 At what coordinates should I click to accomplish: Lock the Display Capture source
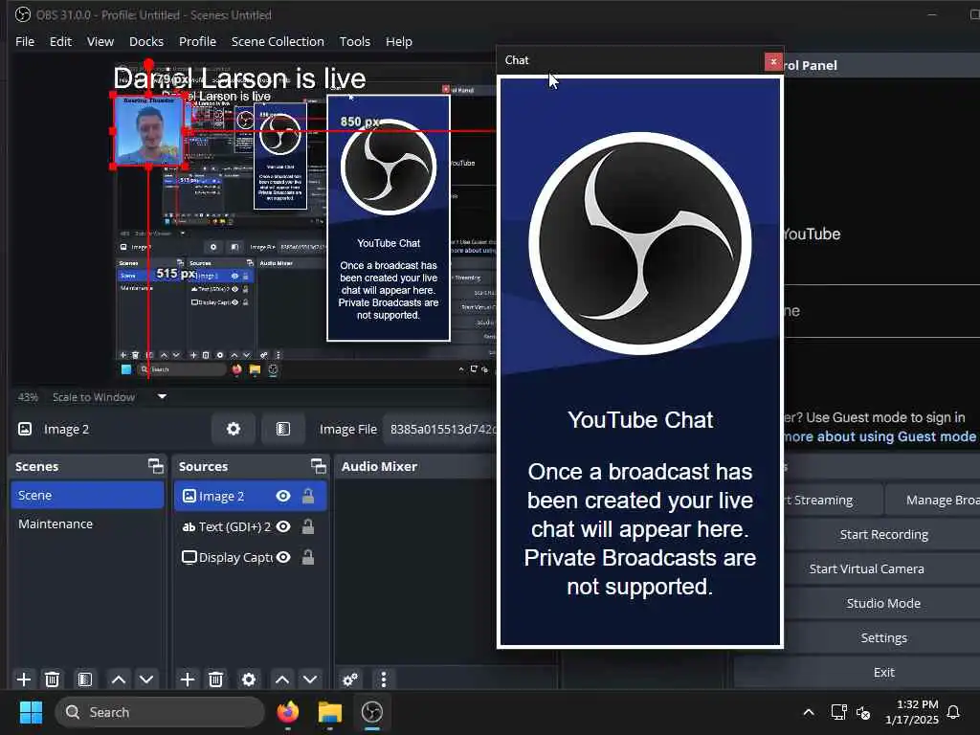308,557
